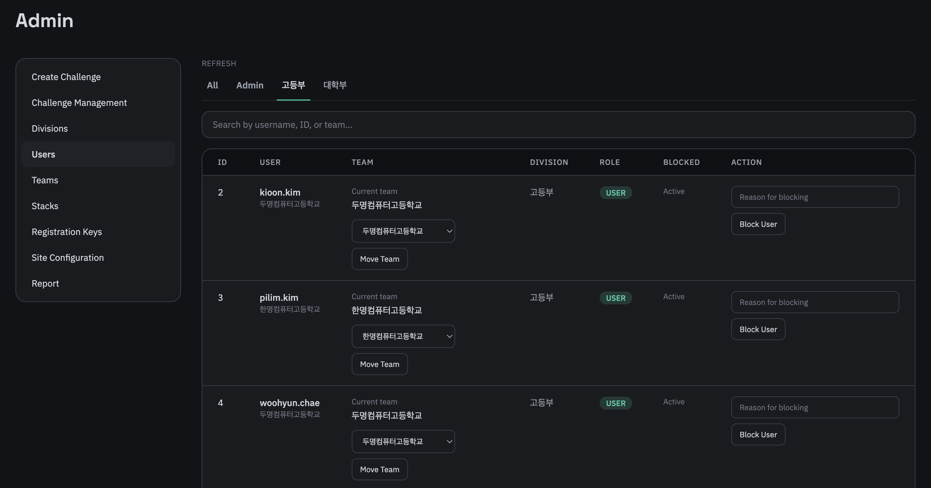Screen dimensions: 931x488
Task: View the Report page
Action: (45, 283)
